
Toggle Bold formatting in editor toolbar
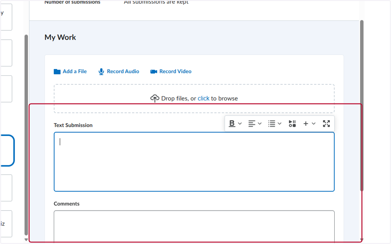[x=232, y=124]
